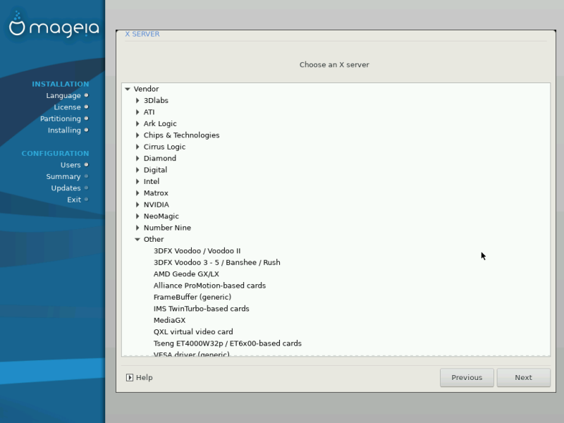This screenshot has height=423, width=564.
Task: Select the Diamond label
Action: point(160,158)
